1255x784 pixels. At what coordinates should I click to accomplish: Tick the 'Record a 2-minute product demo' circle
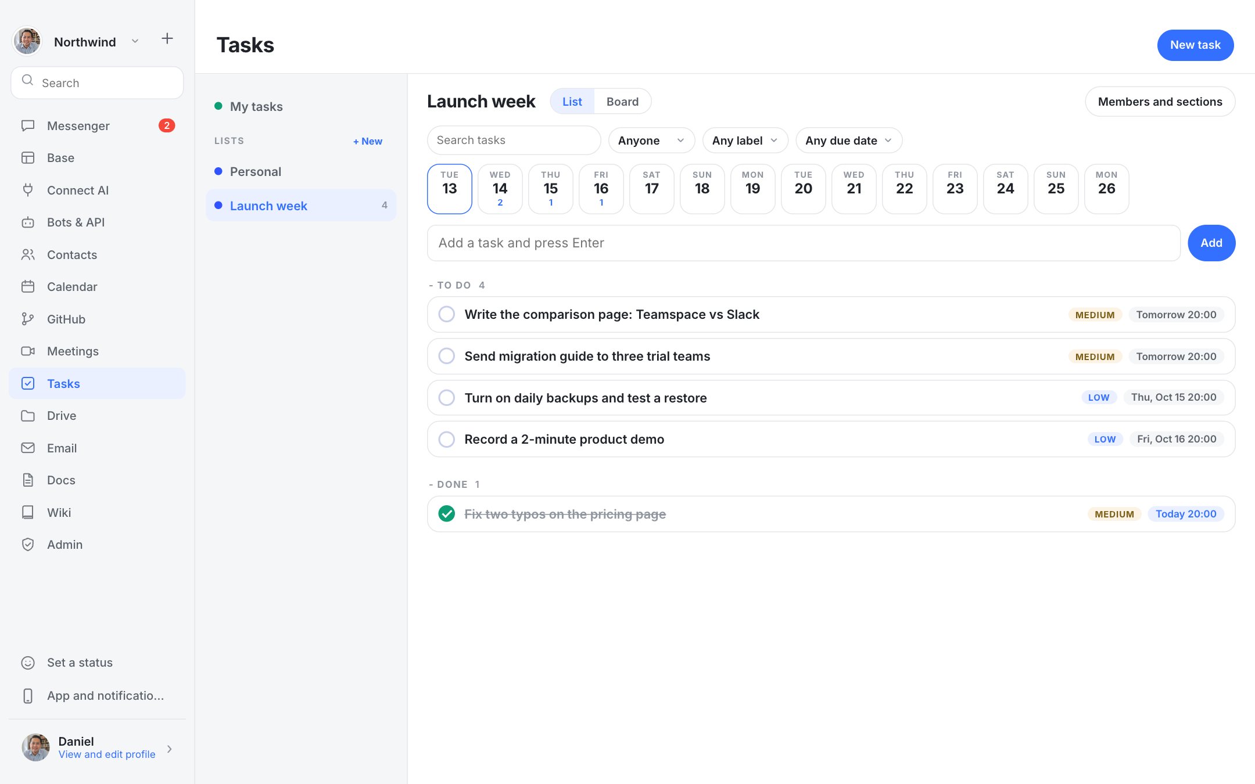446,440
